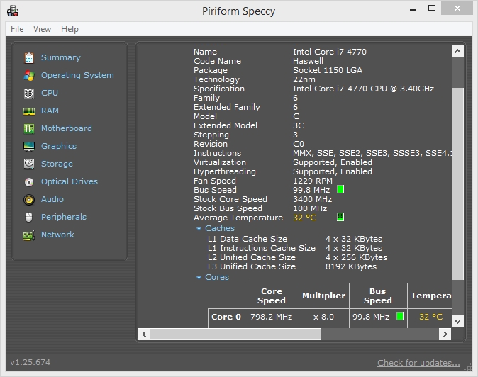
Task: Click the Virtualization row label
Action: 219,162
